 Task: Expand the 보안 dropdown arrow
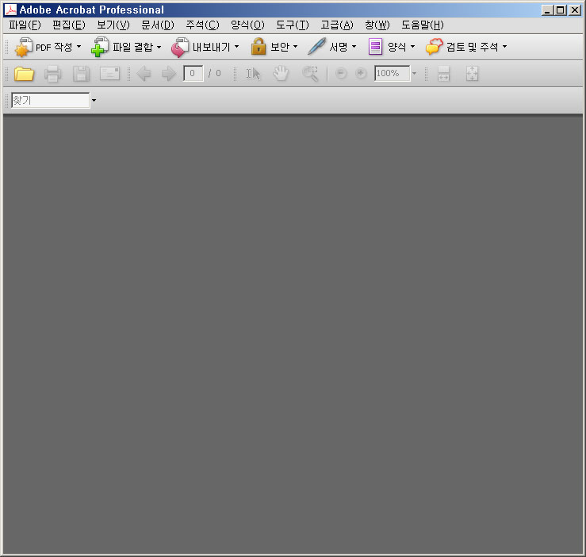[x=295, y=47]
